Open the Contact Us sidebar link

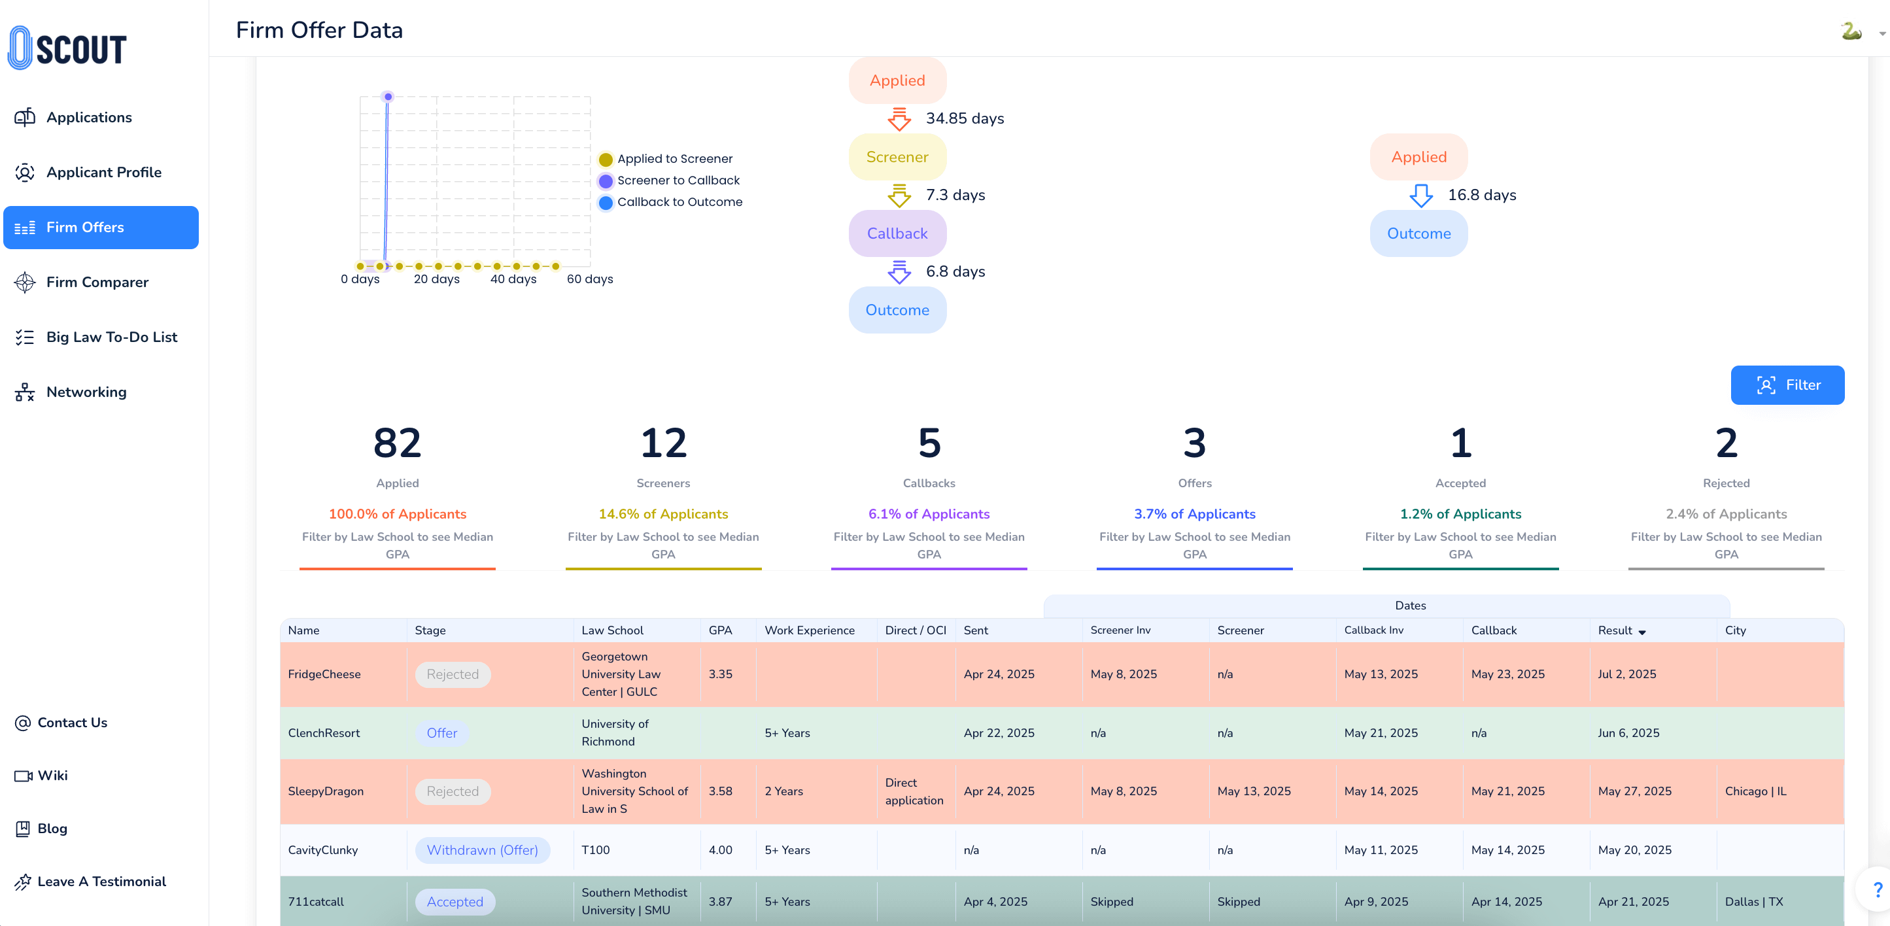(72, 723)
